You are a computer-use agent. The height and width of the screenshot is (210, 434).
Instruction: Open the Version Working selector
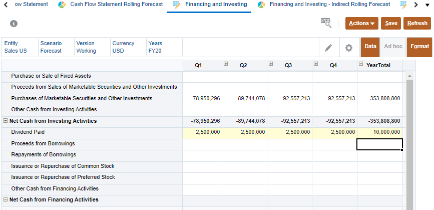click(92, 47)
